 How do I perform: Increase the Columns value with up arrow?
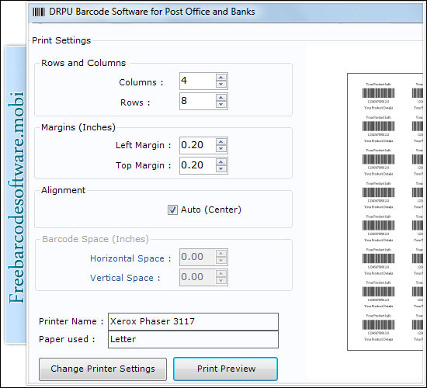click(x=220, y=78)
